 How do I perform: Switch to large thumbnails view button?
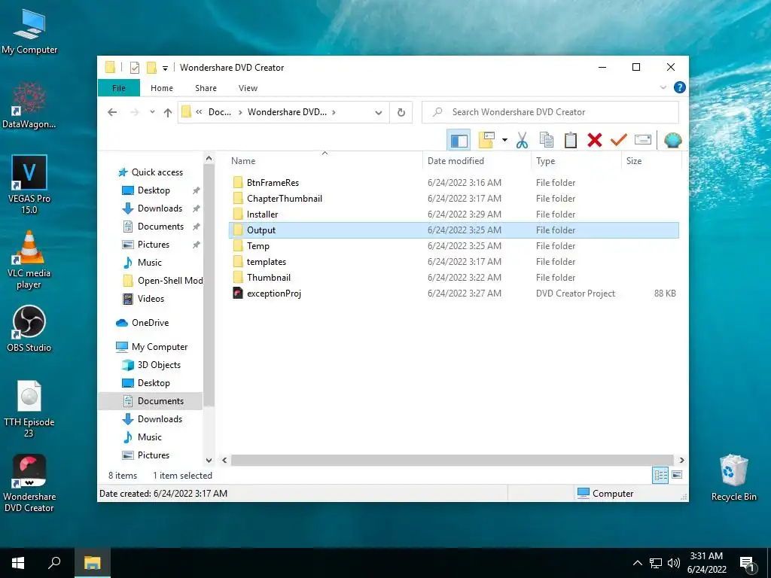(677, 475)
